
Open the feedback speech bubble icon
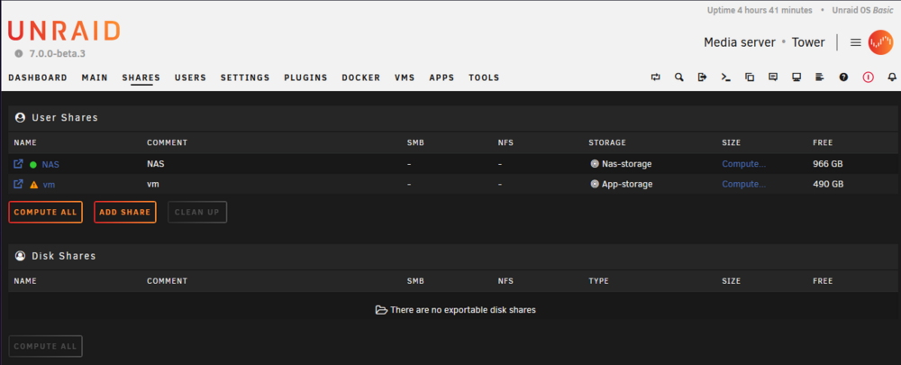[x=773, y=77]
